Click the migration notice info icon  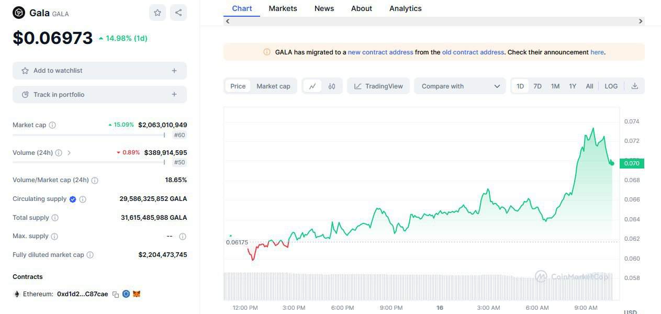(267, 52)
